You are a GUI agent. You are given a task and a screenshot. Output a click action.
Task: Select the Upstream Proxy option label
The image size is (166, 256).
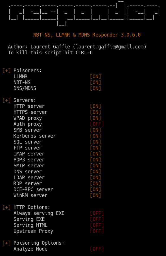tap(33, 231)
